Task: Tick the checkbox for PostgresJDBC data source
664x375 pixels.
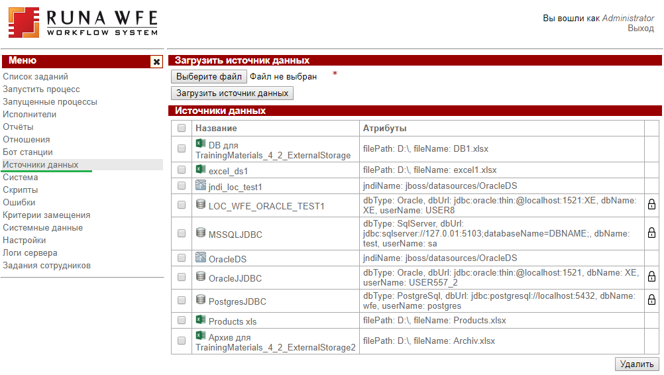Action: pos(182,300)
